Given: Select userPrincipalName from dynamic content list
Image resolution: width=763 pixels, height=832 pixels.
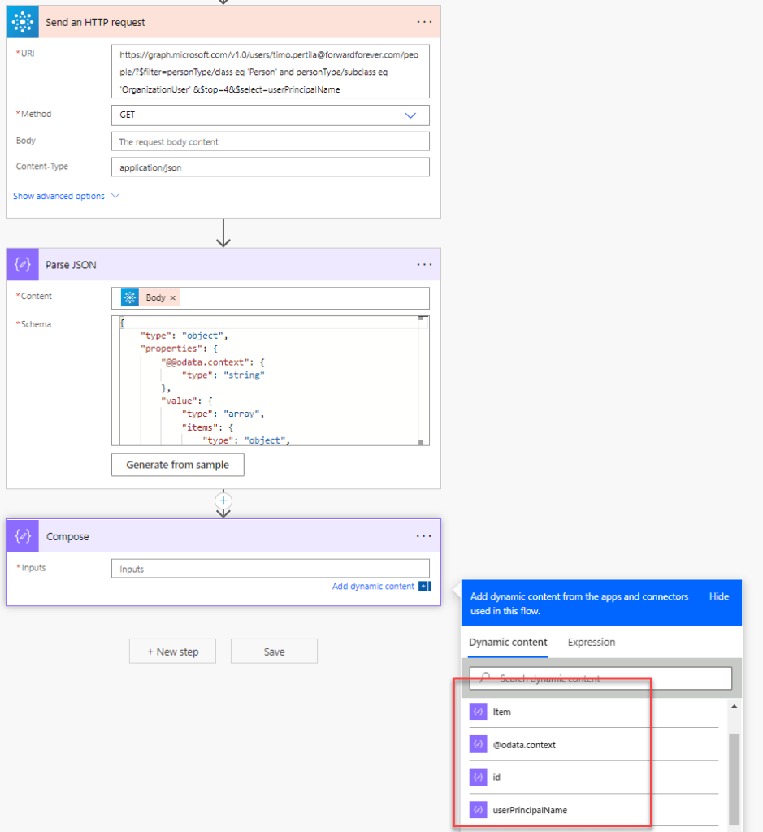Looking at the screenshot, I should coord(530,810).
